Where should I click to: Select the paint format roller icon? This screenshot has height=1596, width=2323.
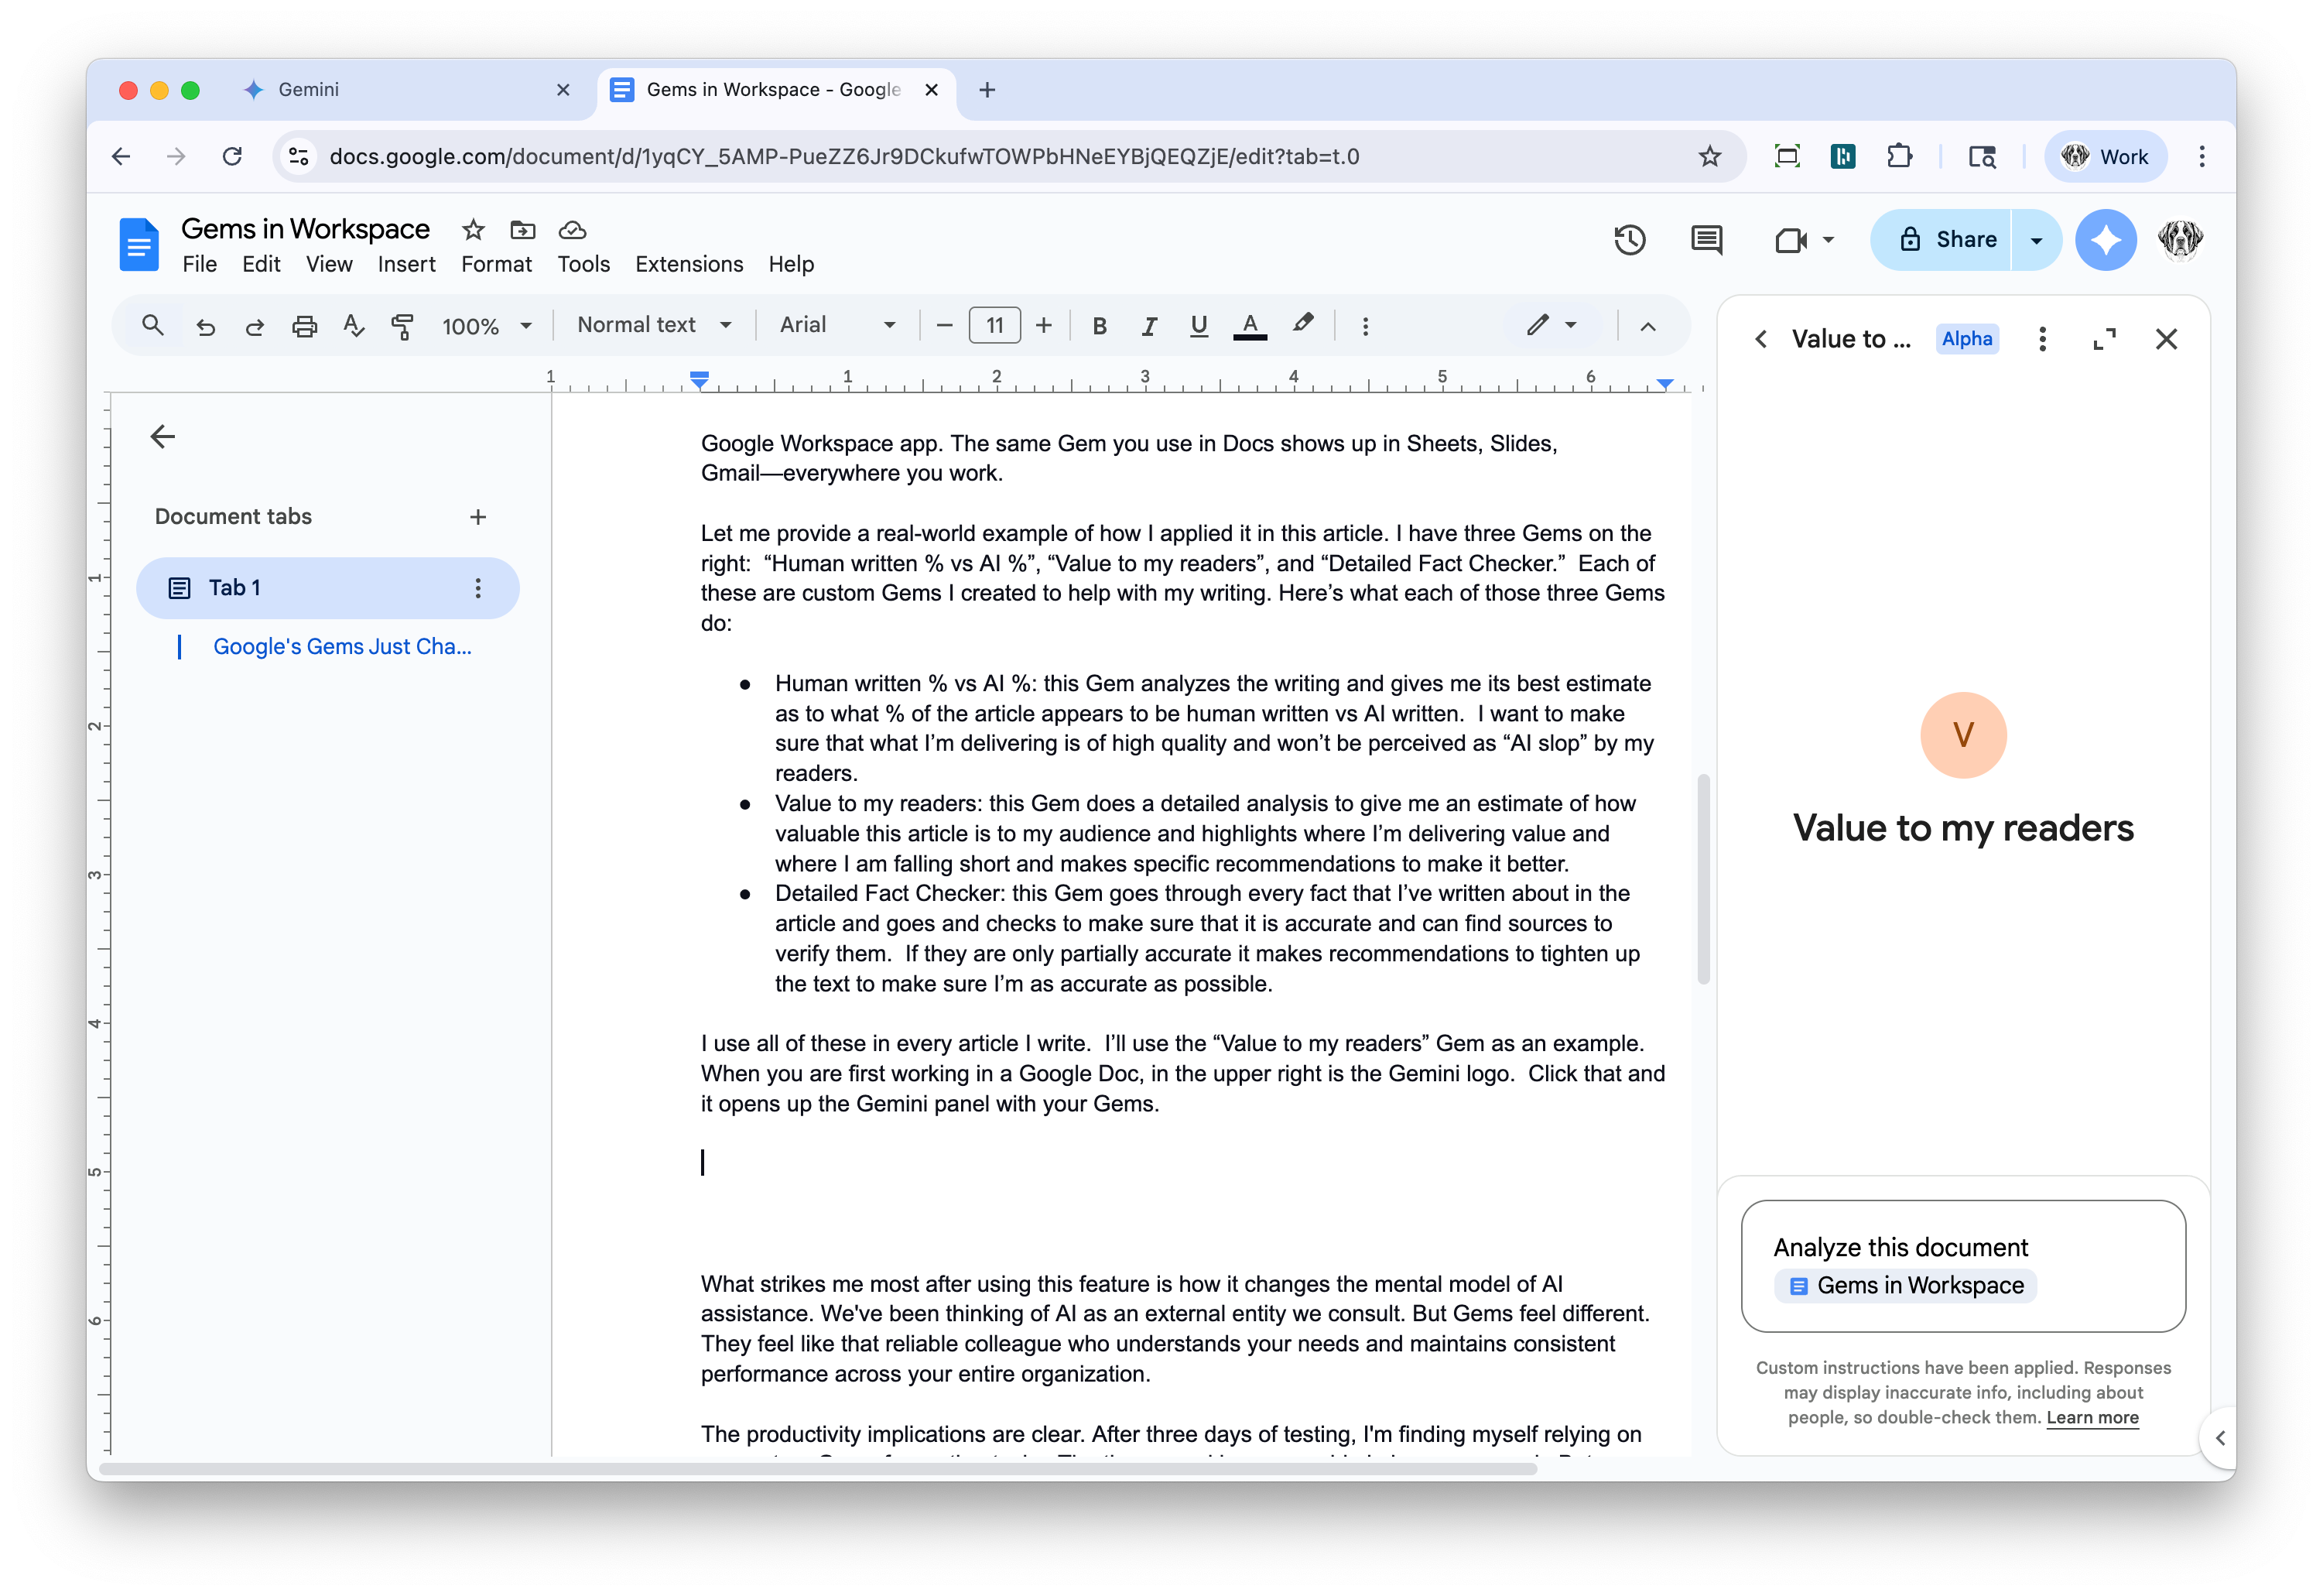[402, 326]
